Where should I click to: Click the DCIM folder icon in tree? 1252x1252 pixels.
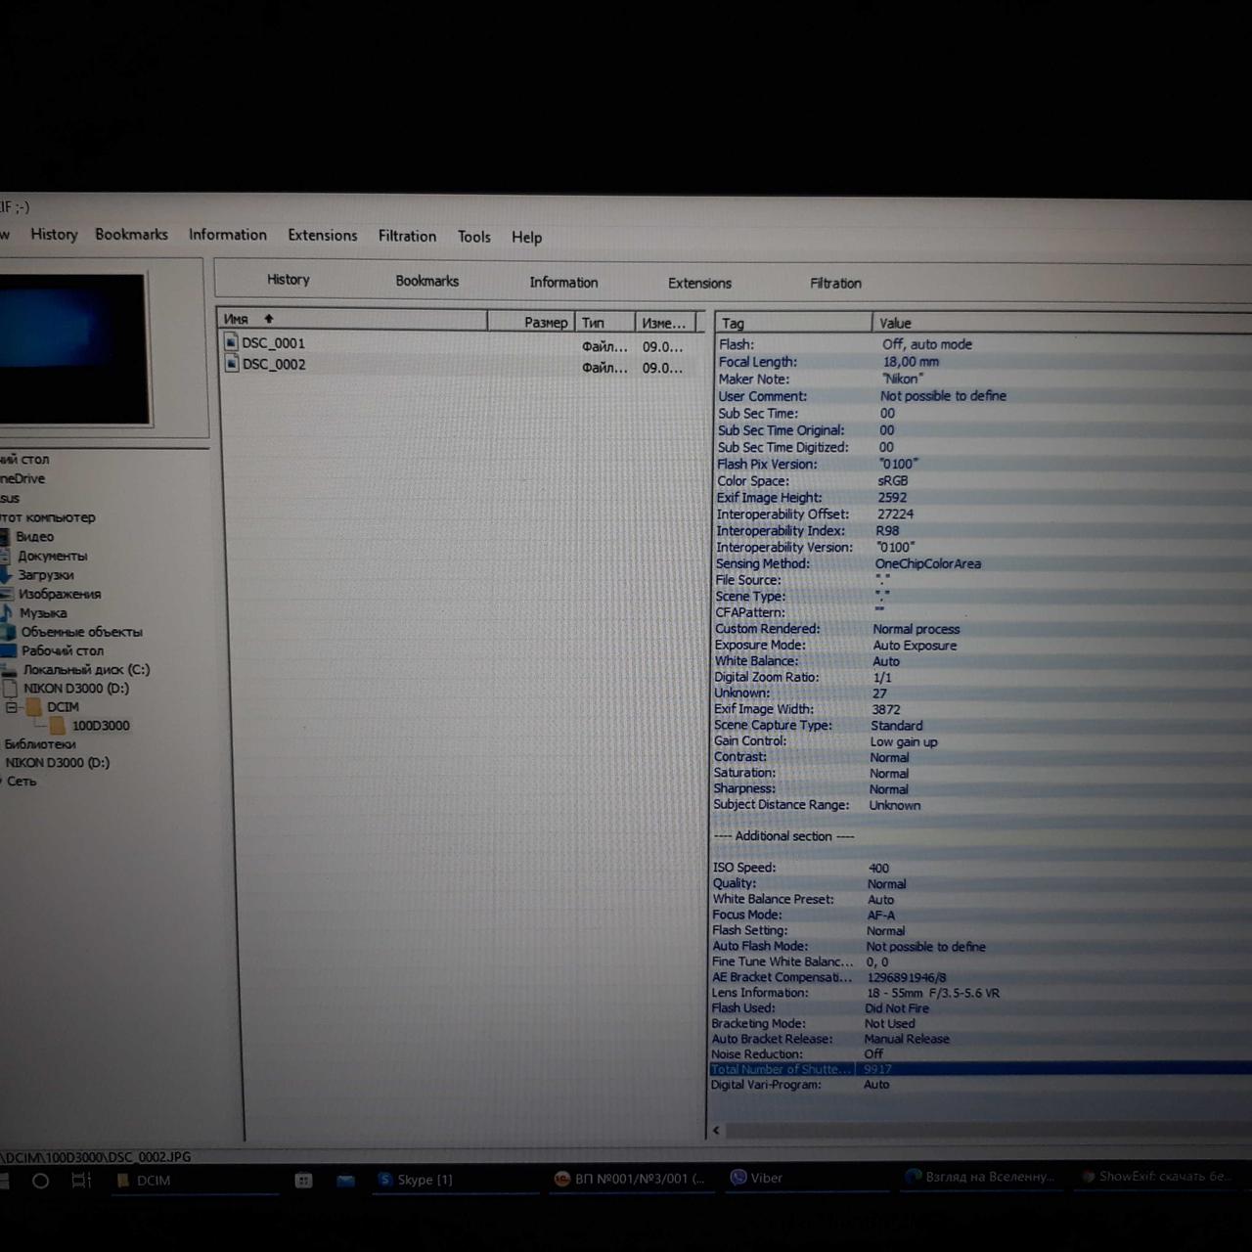coord(34,707)
